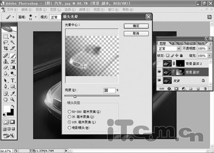
Task: Show the 背景 副本 2 layer
Action: point(159,63)
